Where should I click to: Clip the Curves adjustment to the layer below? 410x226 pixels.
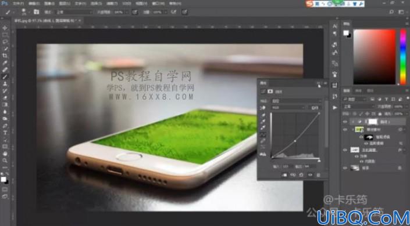(x=284, y=175)
